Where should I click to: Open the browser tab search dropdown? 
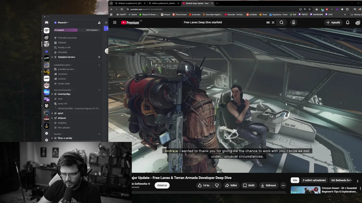click(111, 3)
